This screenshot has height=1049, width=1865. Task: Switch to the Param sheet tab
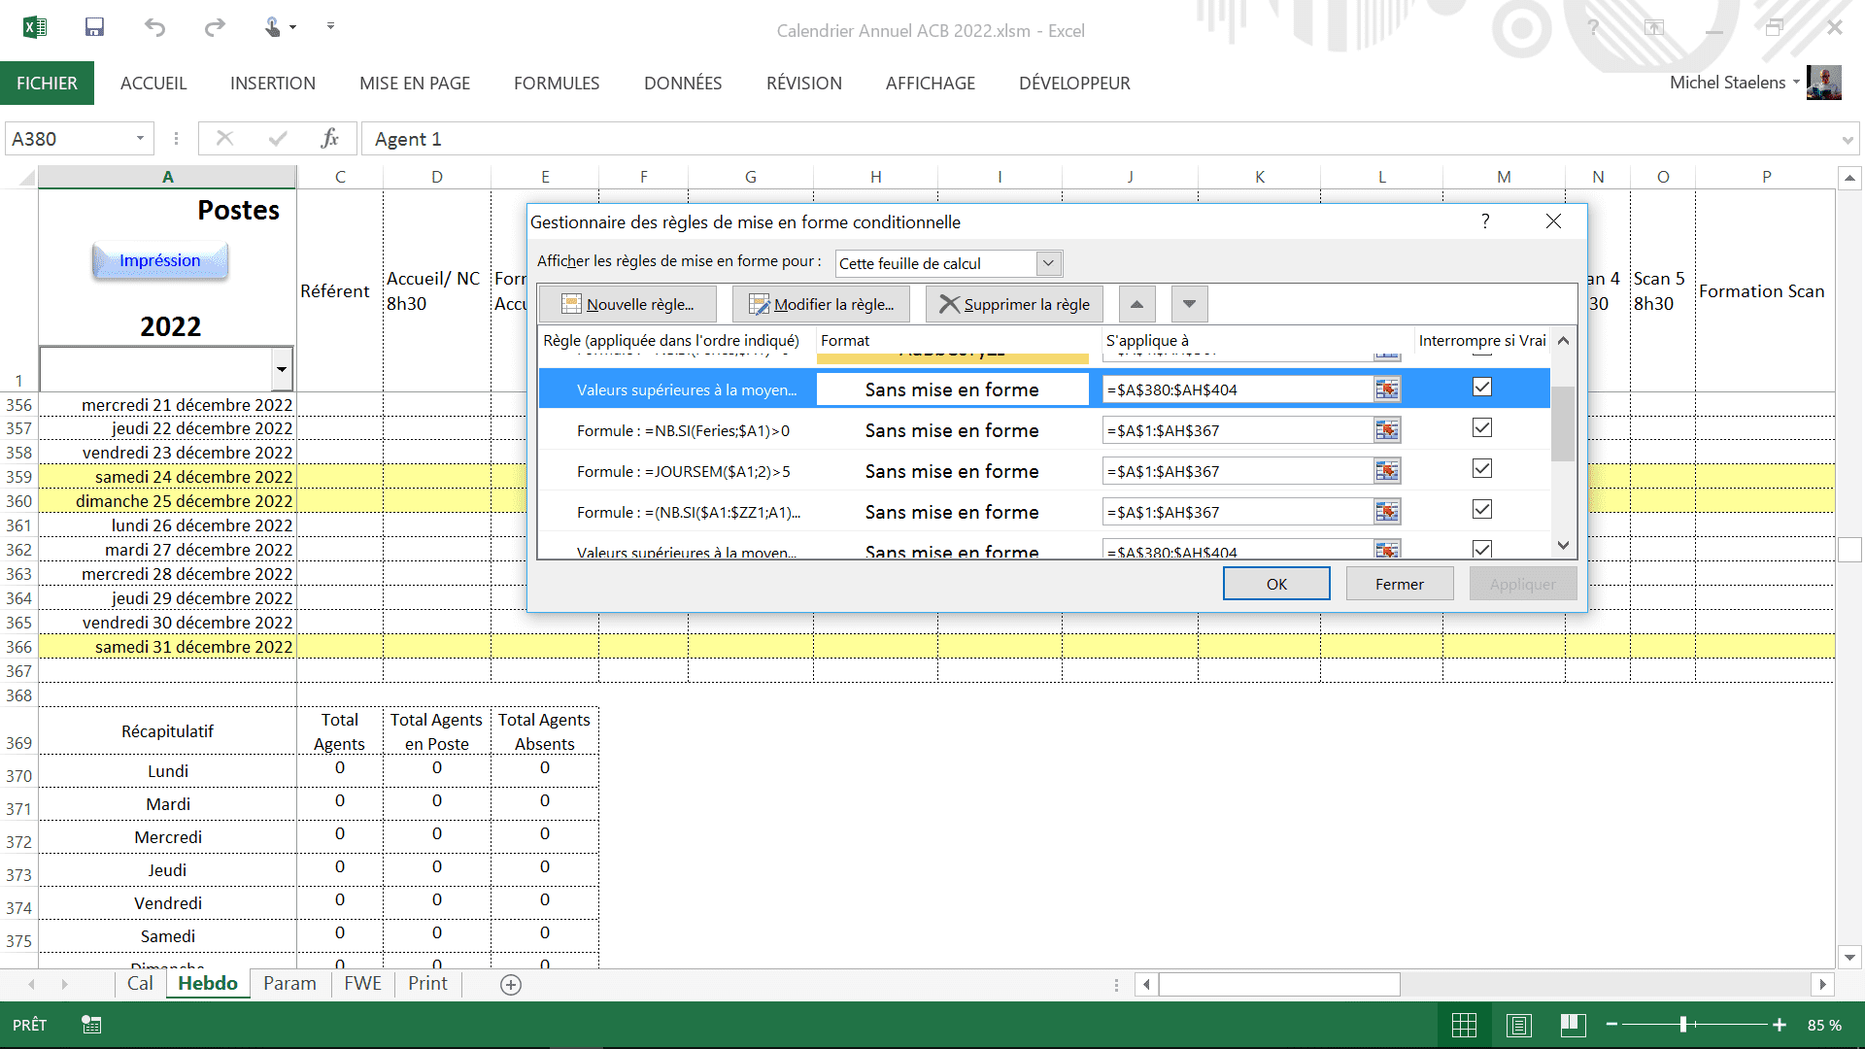[289, 983]
